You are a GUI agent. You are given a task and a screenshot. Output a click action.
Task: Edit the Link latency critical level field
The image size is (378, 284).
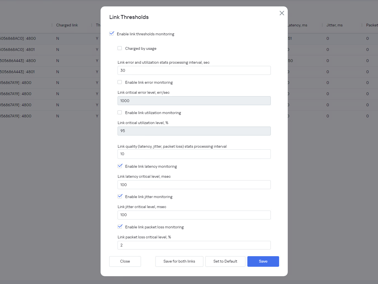tap(194, 185)
